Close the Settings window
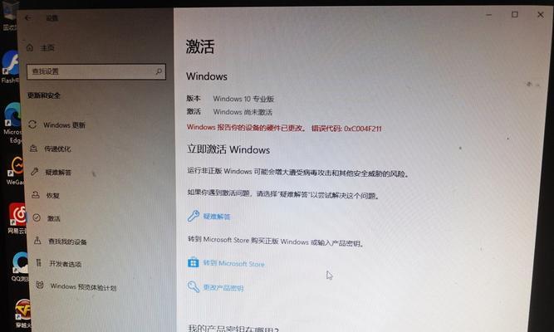This screenshot has height=332, width=554. [x=541, y=14]
